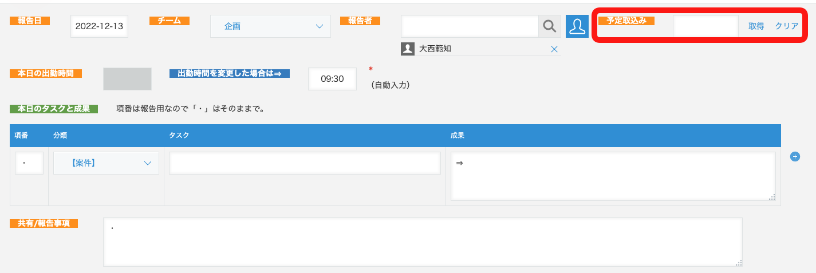Click the 共有/報告事項 label
Image resolution: width=816 pixels, height=273 pixels.
click(44, 223)
